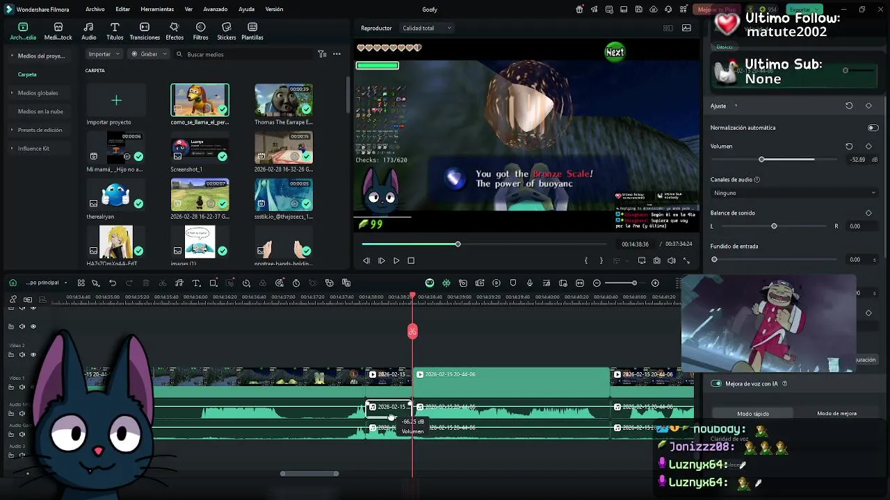Click the timeline zoom in plus
Image resolution: width=890 pixels, height=500 pixels.
(x=655, y=283)
